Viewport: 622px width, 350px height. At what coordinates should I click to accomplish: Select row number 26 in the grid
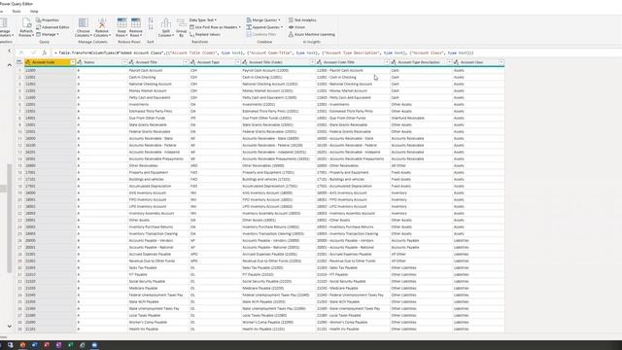19,240
